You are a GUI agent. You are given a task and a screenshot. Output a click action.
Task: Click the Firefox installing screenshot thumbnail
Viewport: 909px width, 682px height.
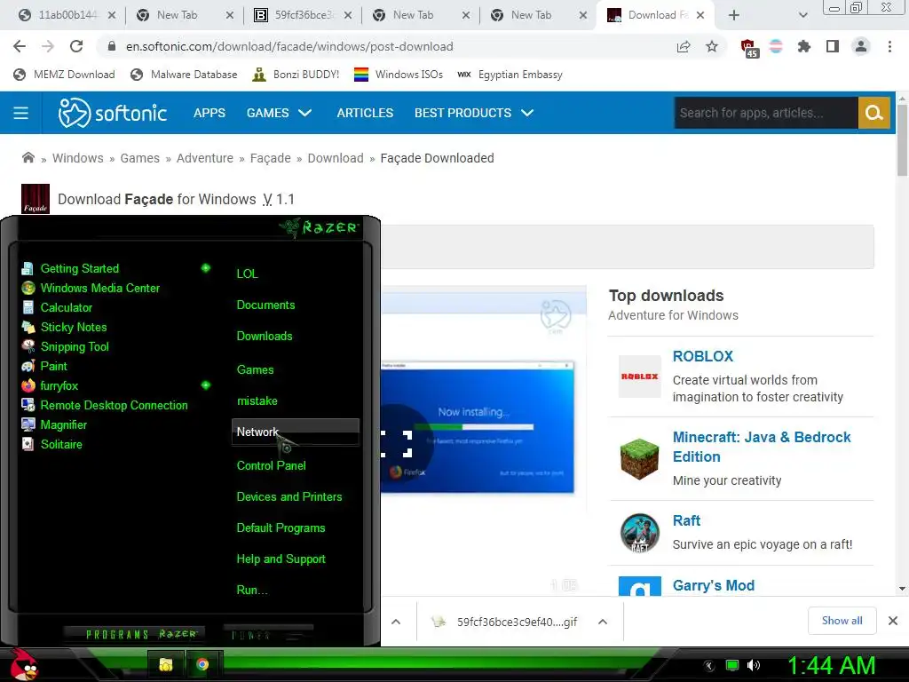point(477,427)
